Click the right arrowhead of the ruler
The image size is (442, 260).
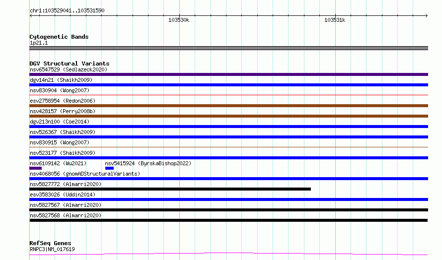427,16
